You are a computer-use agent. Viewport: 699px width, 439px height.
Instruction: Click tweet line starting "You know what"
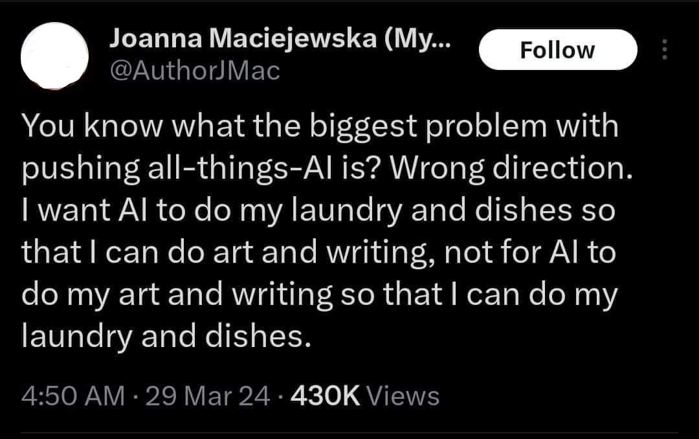click(x=320, y=127)
